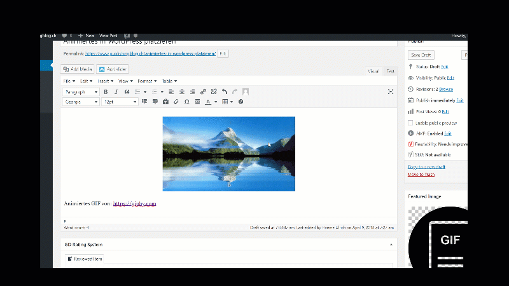Open the table insert icon
The height and width of the screenshot is (286, 509).
[225, 102]
